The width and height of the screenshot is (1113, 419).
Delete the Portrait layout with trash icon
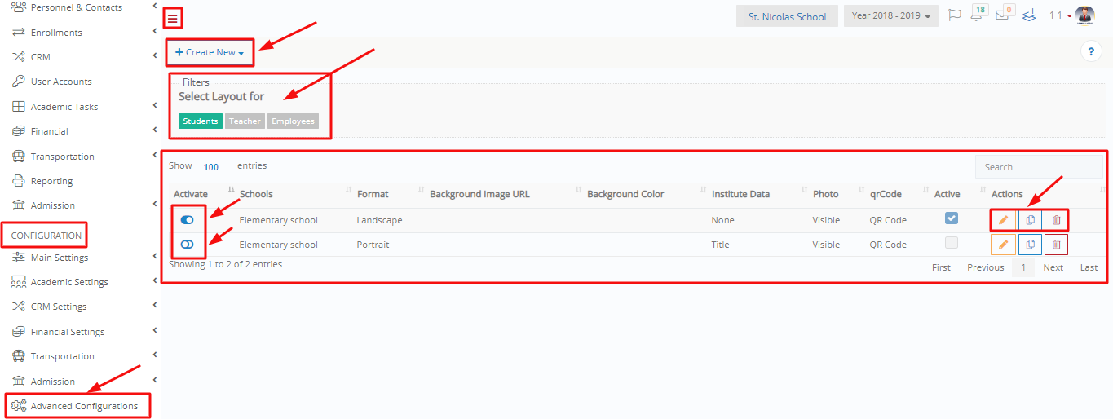[1056, 245]
